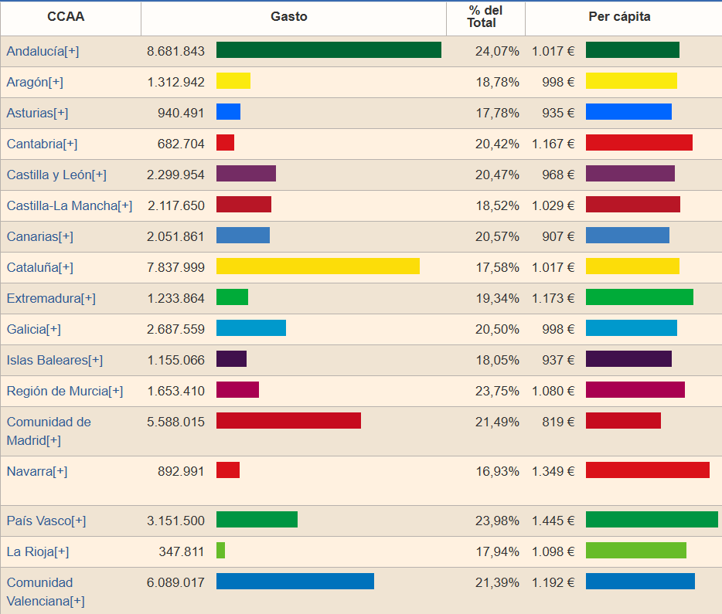Open the País Vasco link
The width and height of the screenshot is (722, 614).
coord(46,521)
